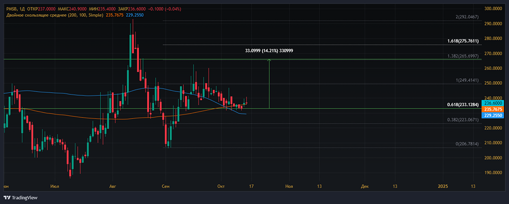Click the 280.0000 price scale label
The image size is (509, 204).
[x=493, y=39]
